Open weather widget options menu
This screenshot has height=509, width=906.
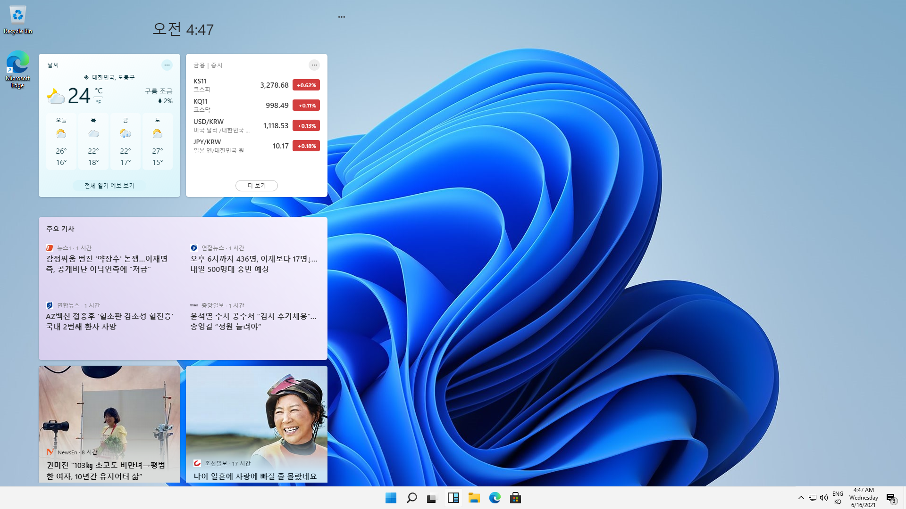click(x=167, y=65)
